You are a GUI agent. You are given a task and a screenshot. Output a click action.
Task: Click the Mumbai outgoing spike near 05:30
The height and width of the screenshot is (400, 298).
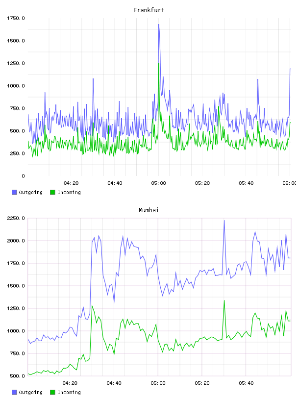pyautogui.click(x=224, y=221)
